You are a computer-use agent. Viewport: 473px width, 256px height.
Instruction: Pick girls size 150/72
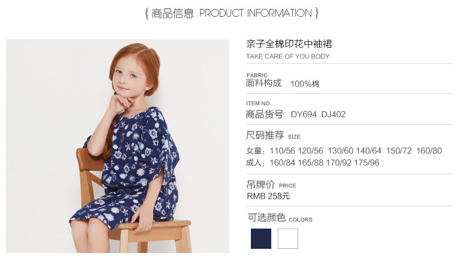tap(399, 151)
